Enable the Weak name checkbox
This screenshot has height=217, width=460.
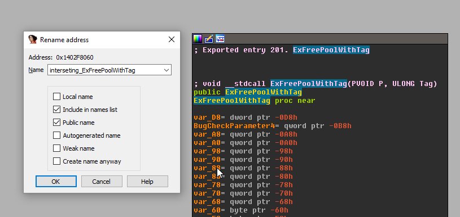[x=56, y=148]
